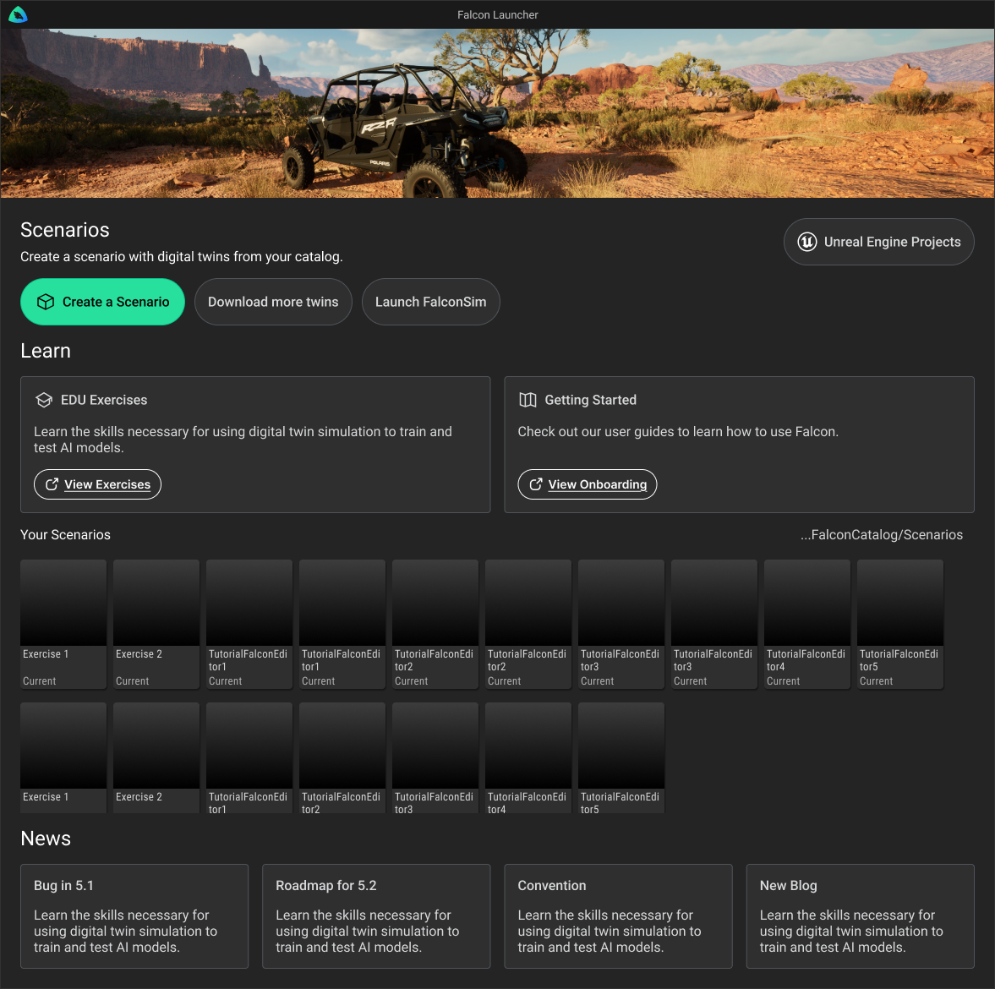Start creating a scenario
The height and width of the screenshot is (989, 995).
(x=102, y=301)
